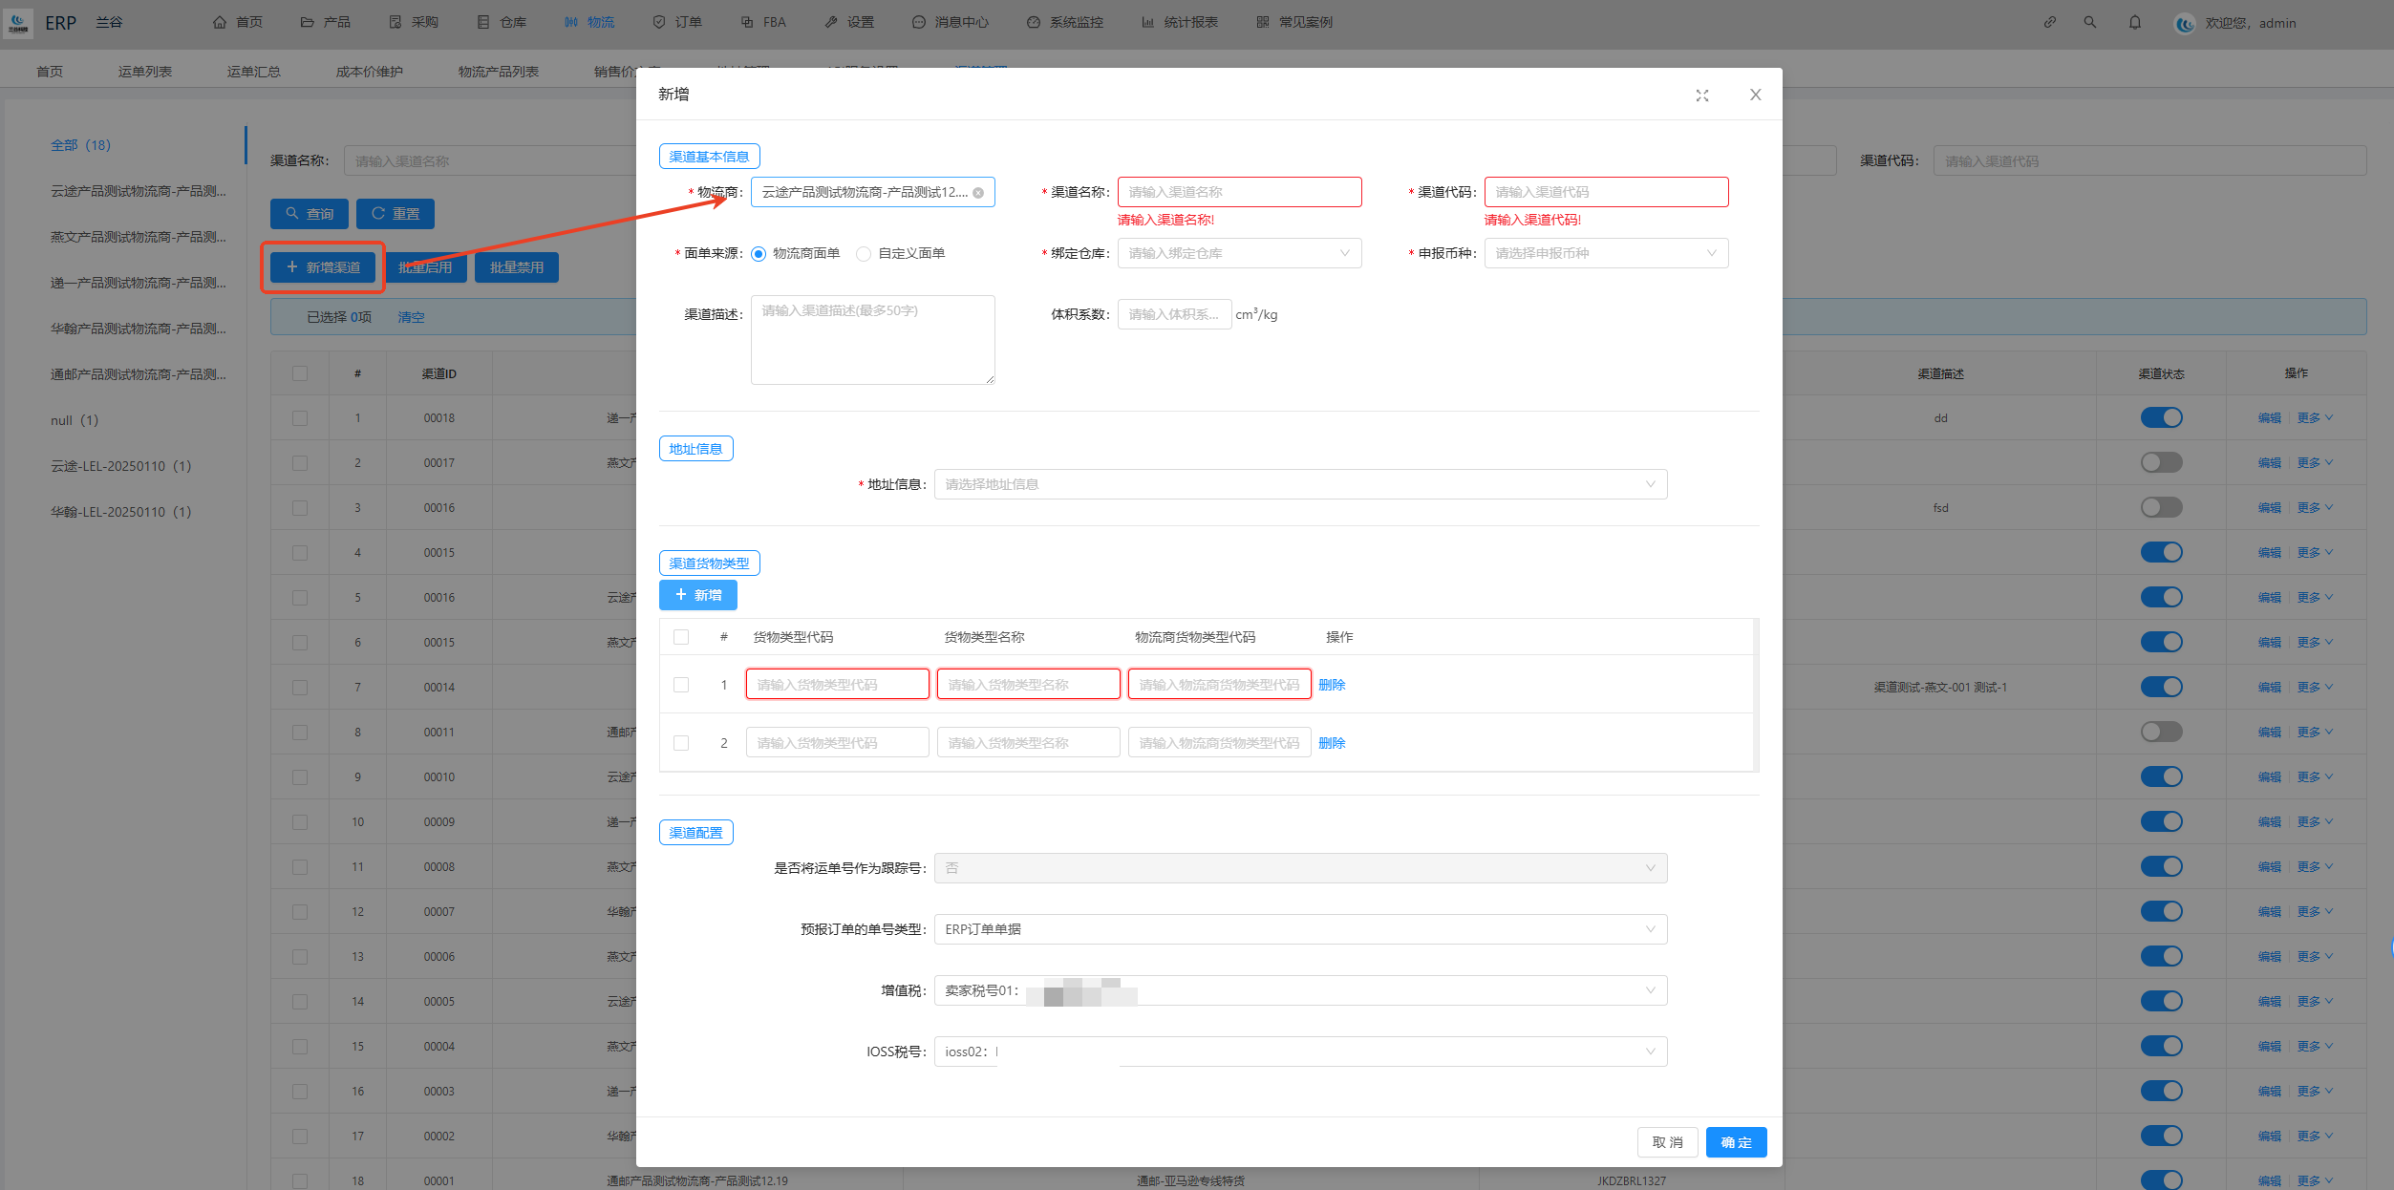Open the 绑定仓库 dropdown

tap(1239, 253)
